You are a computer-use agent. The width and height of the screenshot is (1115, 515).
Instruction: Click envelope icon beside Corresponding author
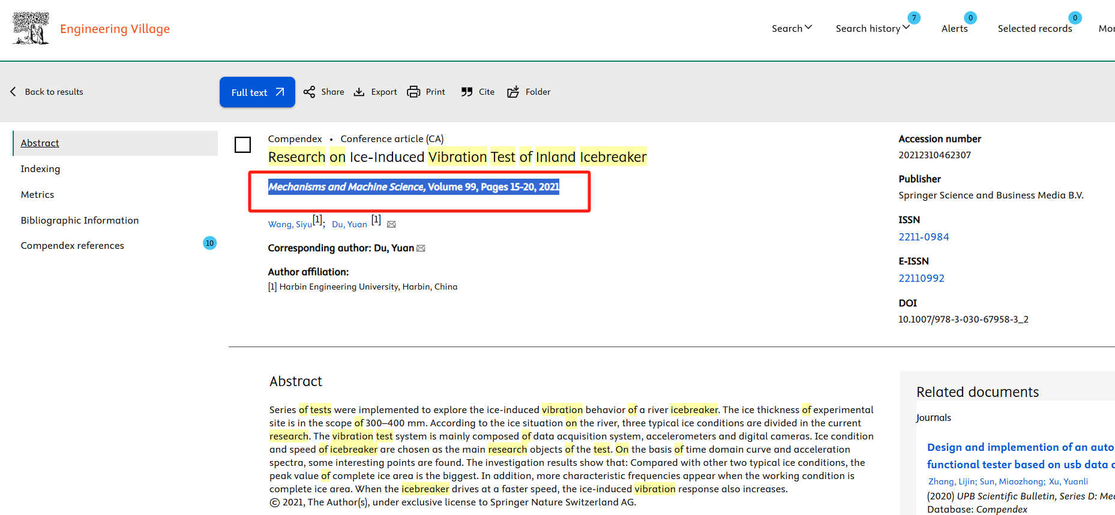click(x=421, y=248)
